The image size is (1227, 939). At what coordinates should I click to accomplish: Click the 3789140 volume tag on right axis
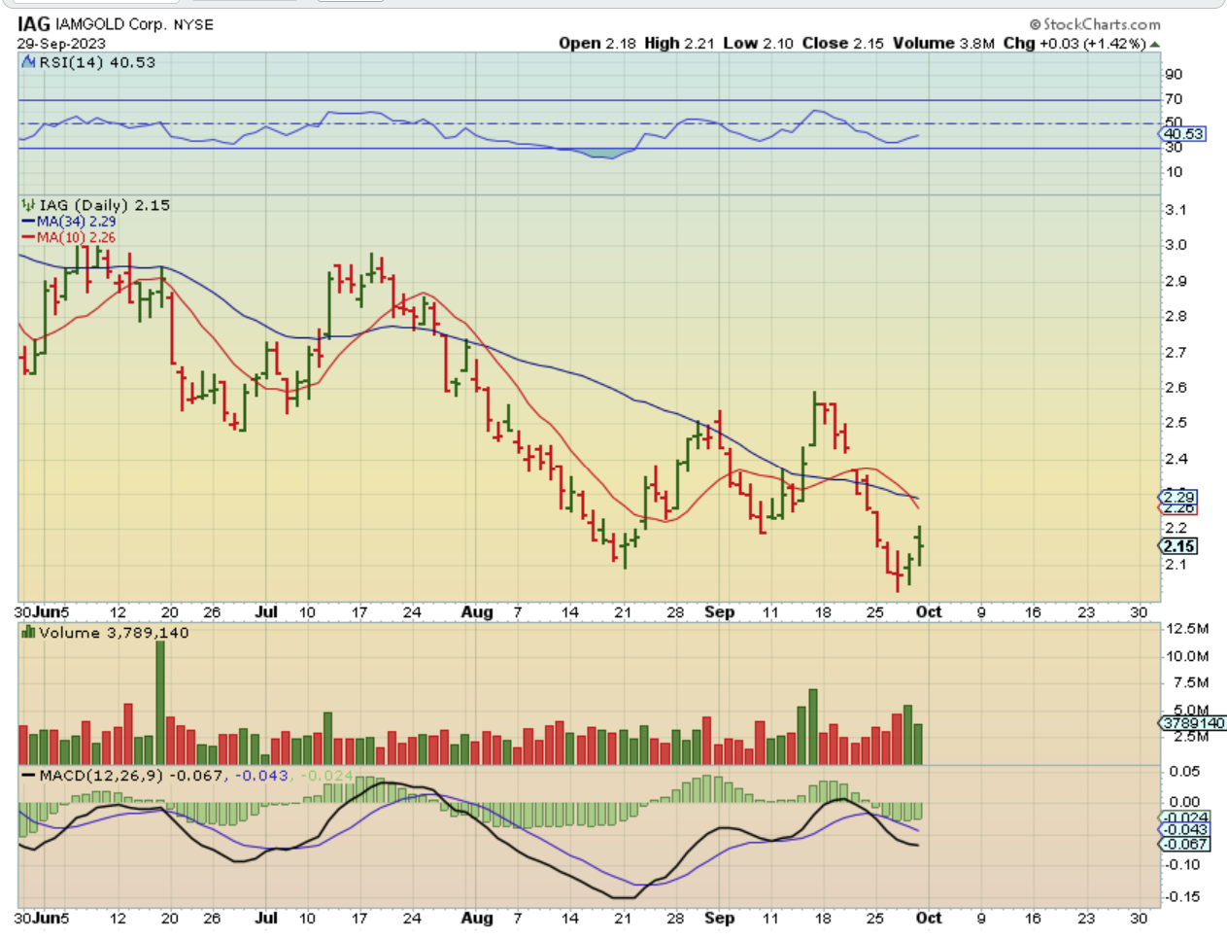[x=1193, y=723]
